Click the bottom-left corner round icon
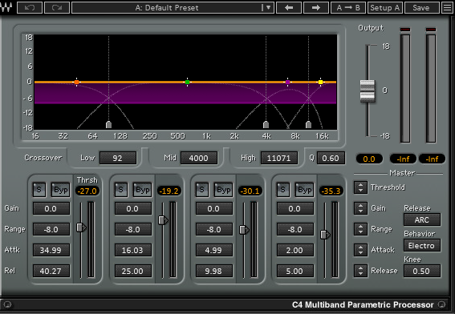 7,304
